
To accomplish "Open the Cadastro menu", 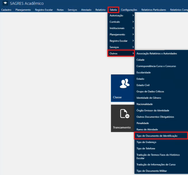I will click(x=6, y=10).
